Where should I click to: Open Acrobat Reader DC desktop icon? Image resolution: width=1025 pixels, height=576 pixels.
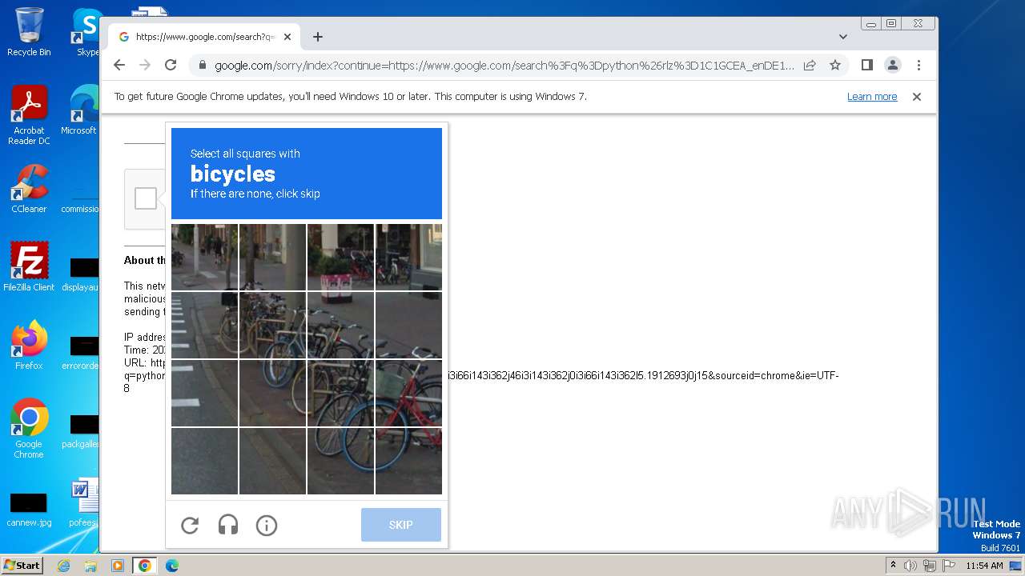coord(29,115)
